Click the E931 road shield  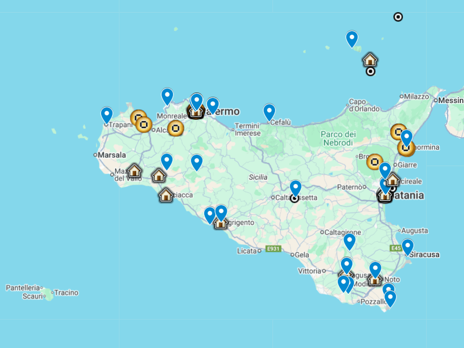click(273, 249)
